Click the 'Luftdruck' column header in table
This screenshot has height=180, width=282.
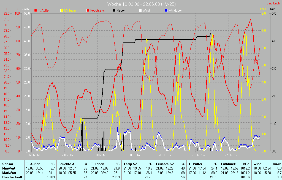click(x=228, y=164)
